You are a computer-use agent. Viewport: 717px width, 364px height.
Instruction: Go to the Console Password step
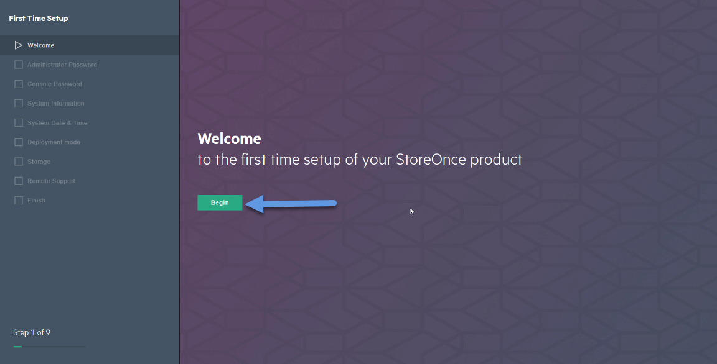(x=55, y=84)
